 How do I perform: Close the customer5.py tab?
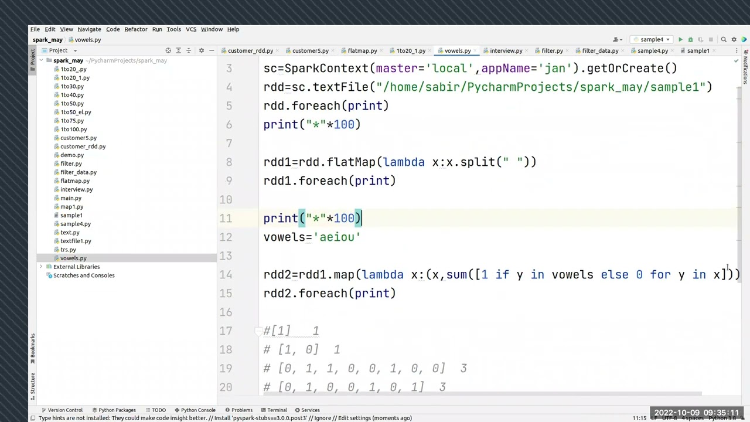click(x=333, y=51)
